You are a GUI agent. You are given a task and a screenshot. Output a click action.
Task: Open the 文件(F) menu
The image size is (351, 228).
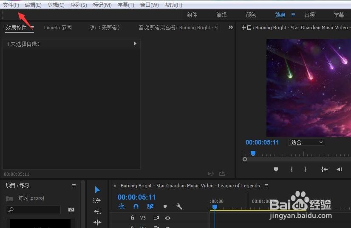tap(11, 5)
